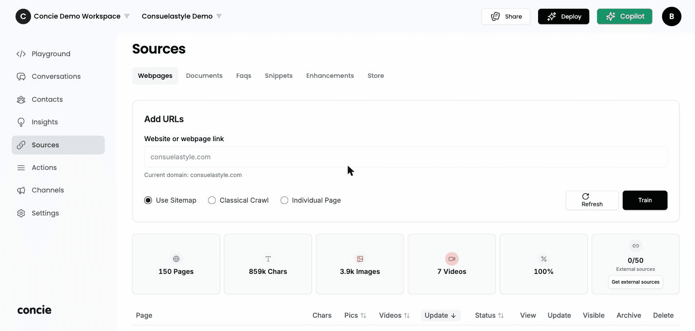This screenshot has height=331, width=695.
Task: Click the Actions list icon
Action: pyautogui.click(x=21, y=168)
